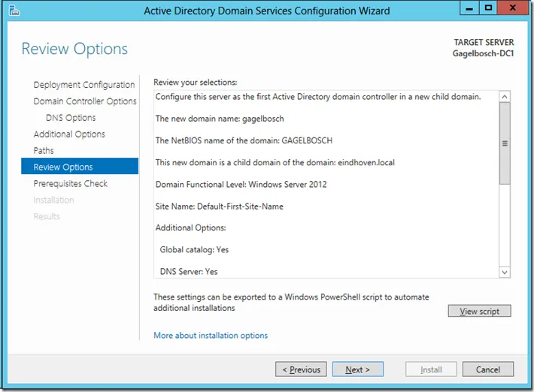The image size is (534, 392).
Task: Open the Additional Options step
Action: (x=69, y=134)
